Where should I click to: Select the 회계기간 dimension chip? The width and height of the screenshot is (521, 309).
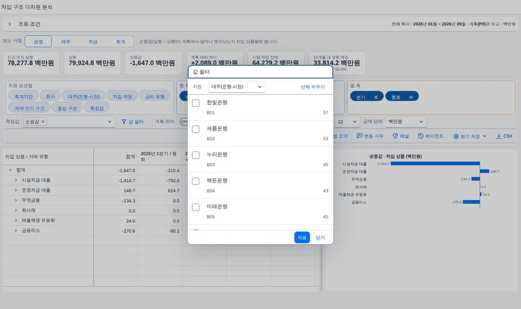coord(24,97)
